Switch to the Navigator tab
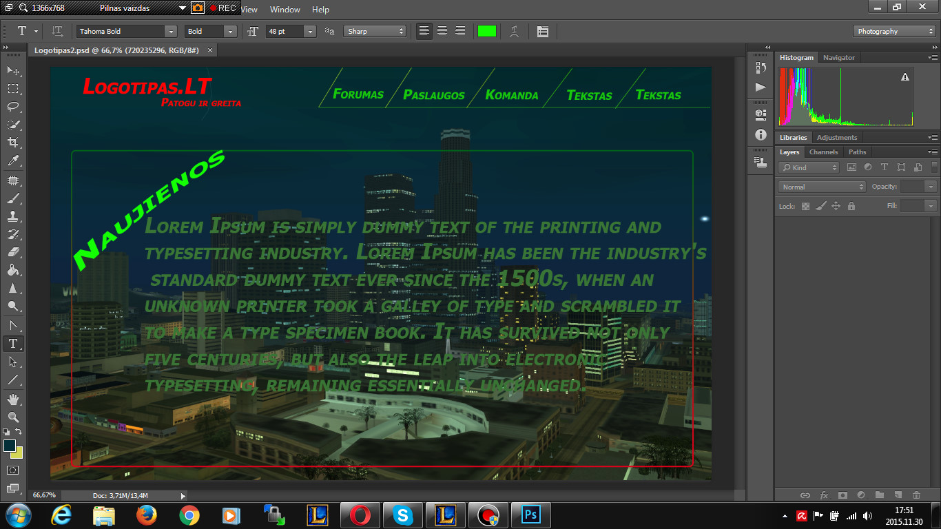This screenshot has height=529, width=941. (x=839, y=58)
